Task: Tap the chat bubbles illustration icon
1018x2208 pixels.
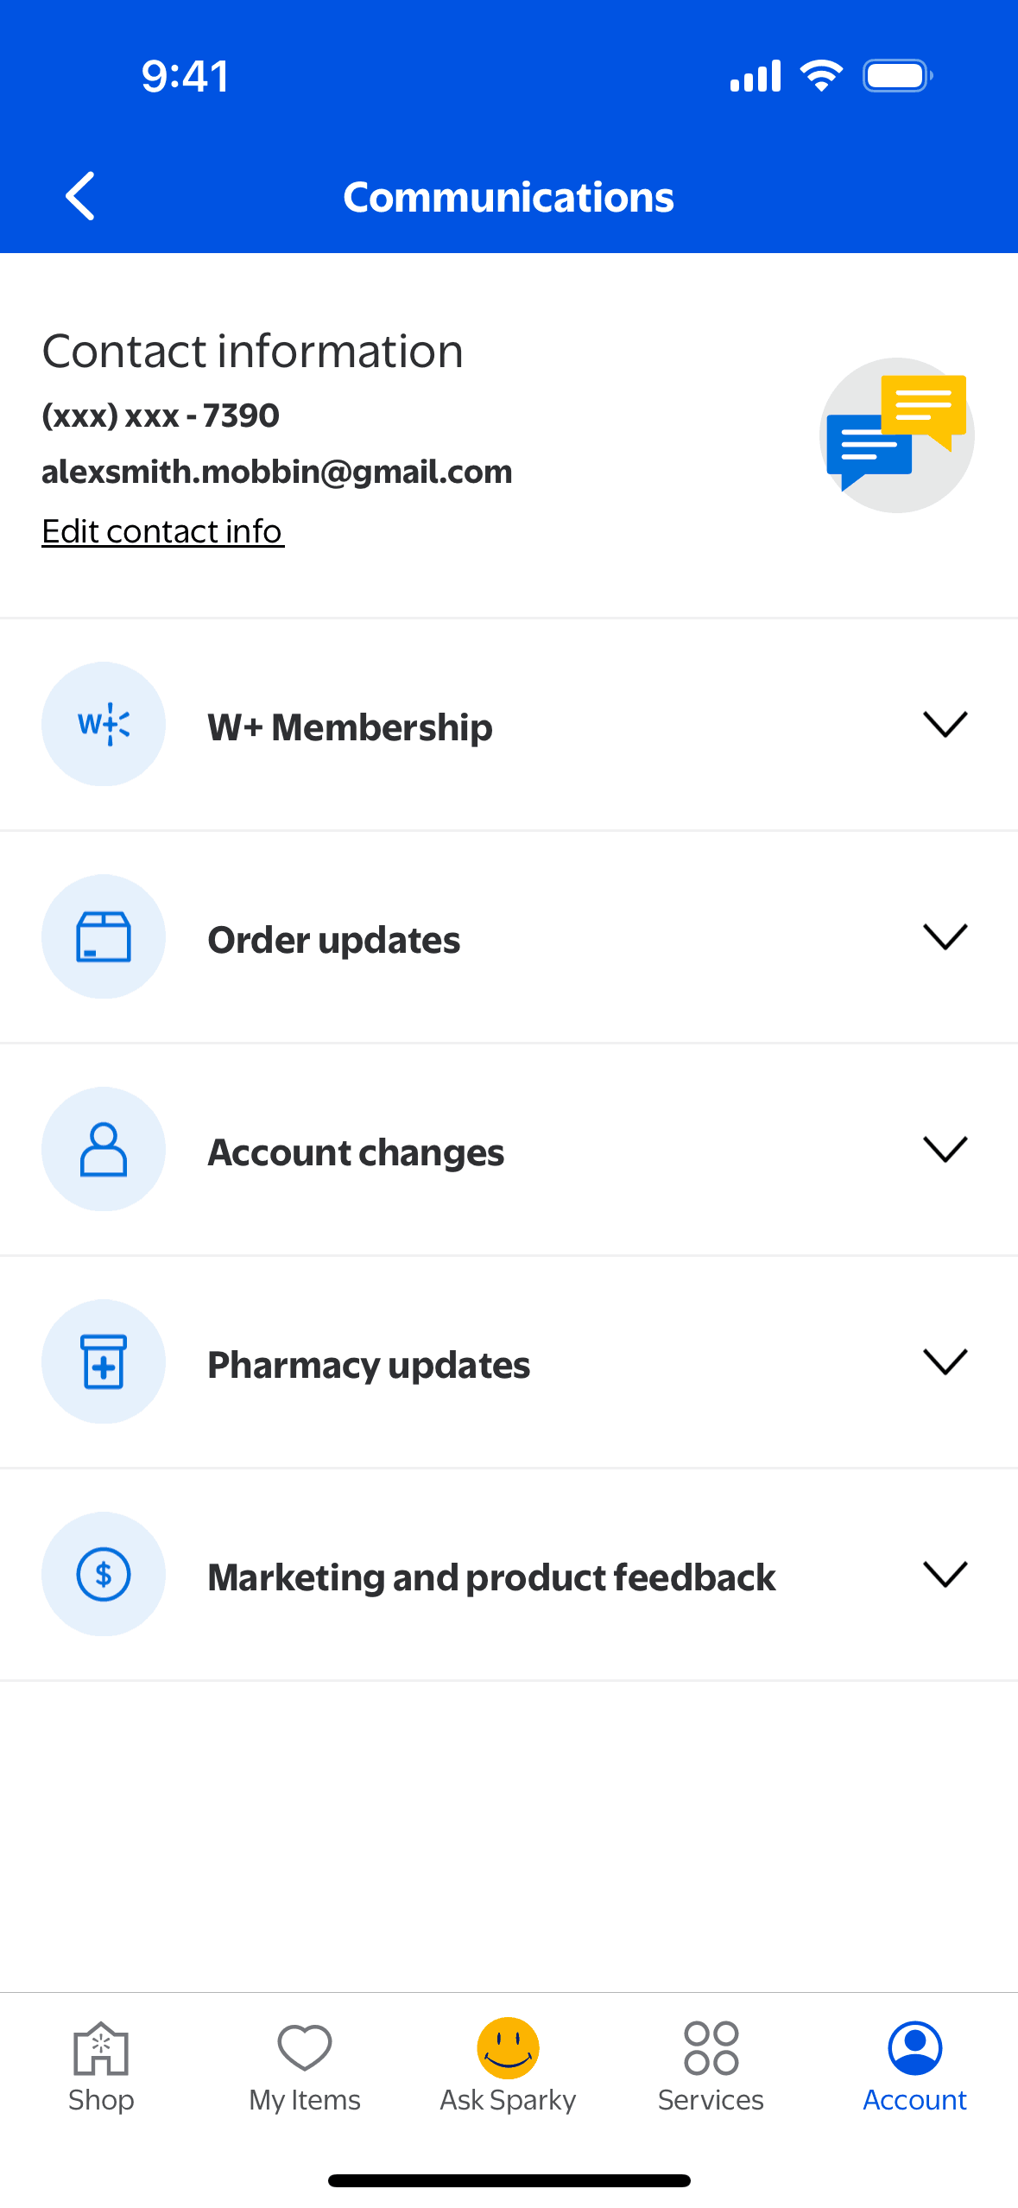Action: [896, 435]
